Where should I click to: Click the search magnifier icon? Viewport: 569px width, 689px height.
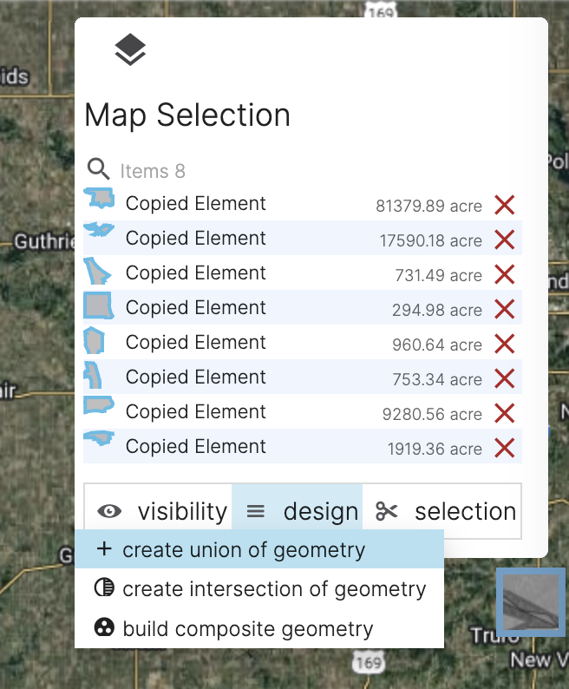98,169
